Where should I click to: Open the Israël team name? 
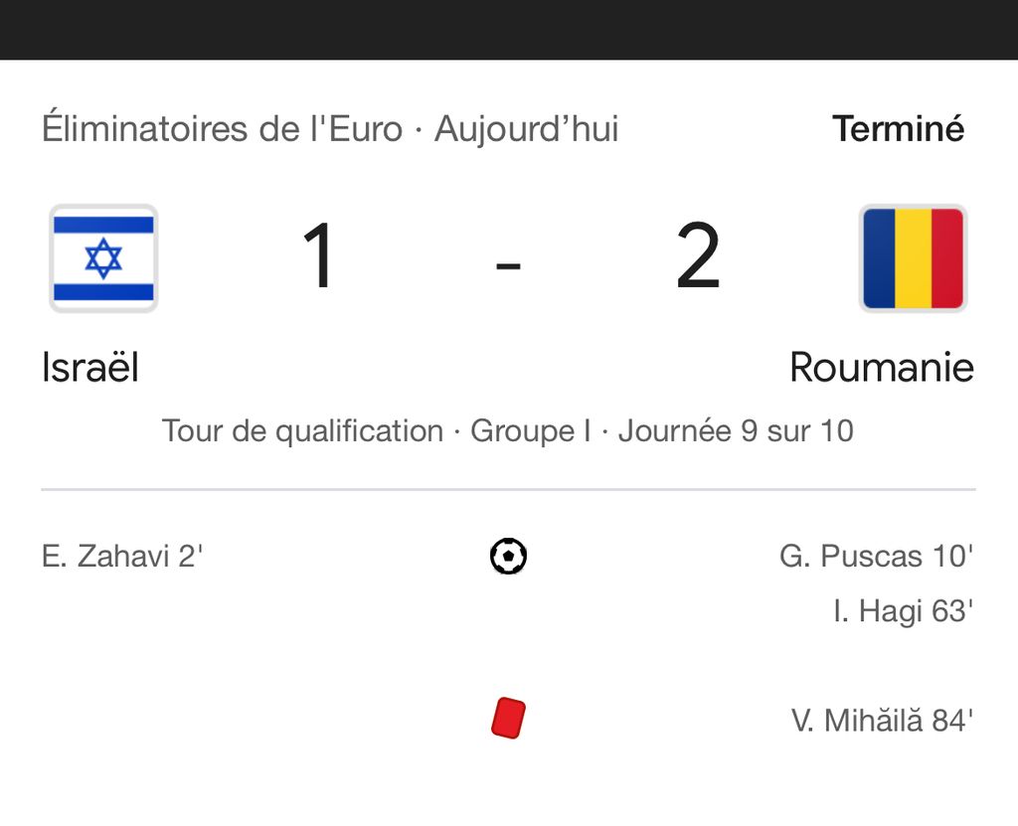pyautogui.click(x=90, y=368)
